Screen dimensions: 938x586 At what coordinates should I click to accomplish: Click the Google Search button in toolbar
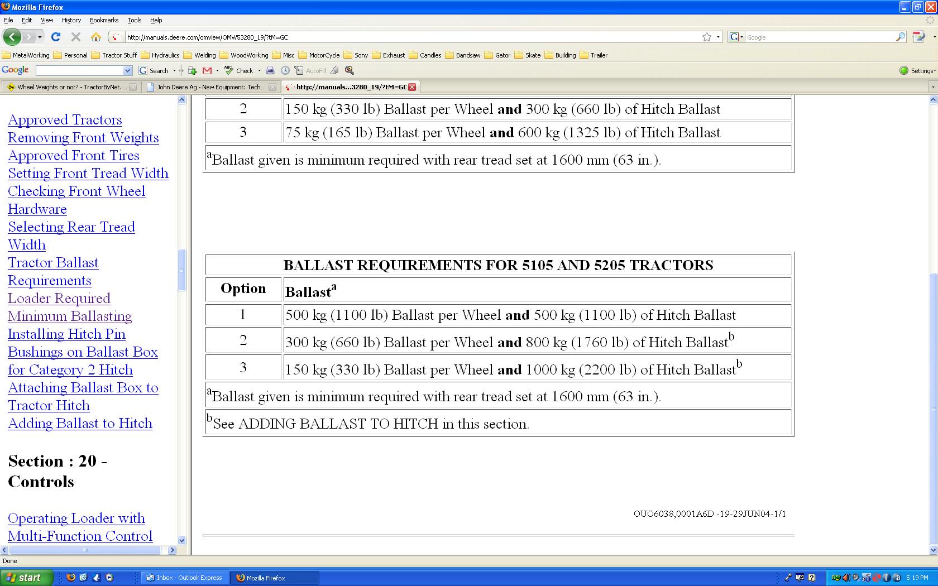pos(154,70)
